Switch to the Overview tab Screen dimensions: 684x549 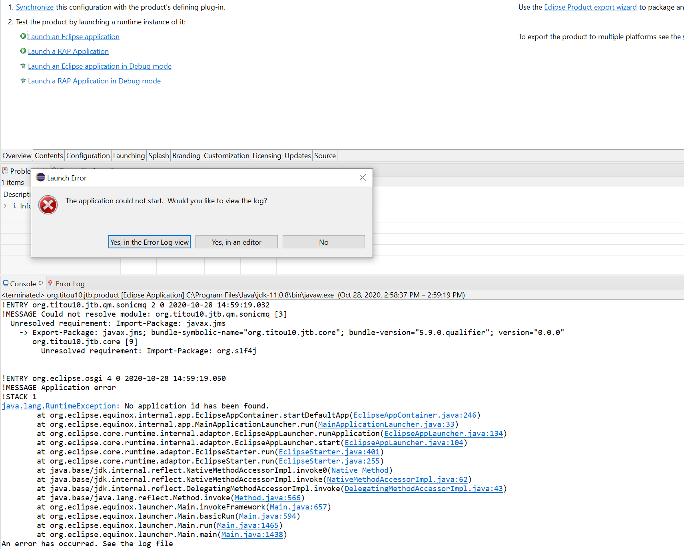(16, 155)
